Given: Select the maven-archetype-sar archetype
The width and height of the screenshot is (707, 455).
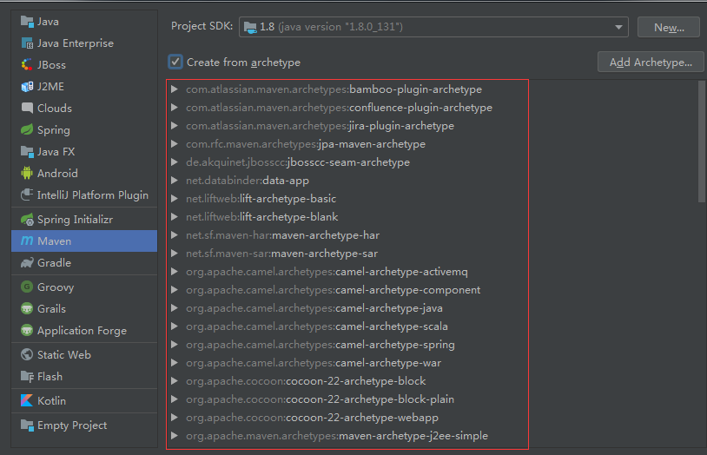Looking at the screenshot, I should [281, 254].
